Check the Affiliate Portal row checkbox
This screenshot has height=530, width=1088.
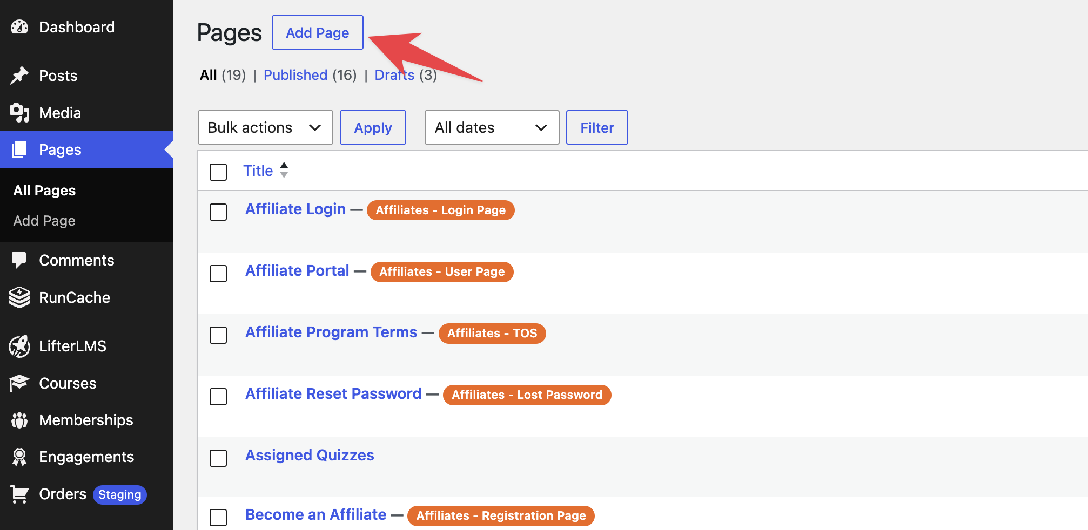tap(218, 274)
